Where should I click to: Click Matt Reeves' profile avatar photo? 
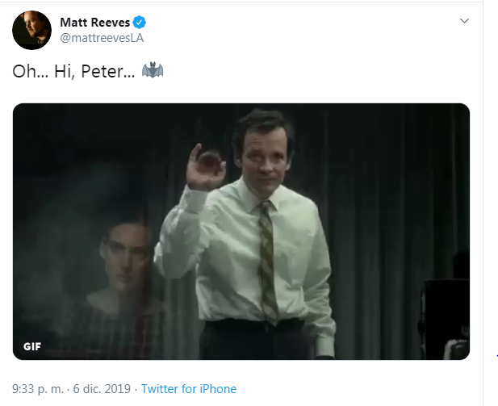point(31,30)
